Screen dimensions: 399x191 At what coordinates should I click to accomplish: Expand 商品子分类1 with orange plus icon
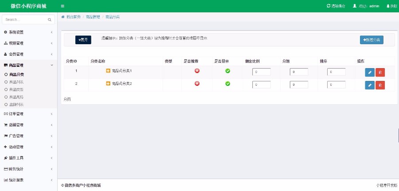[x=108, y=71]
